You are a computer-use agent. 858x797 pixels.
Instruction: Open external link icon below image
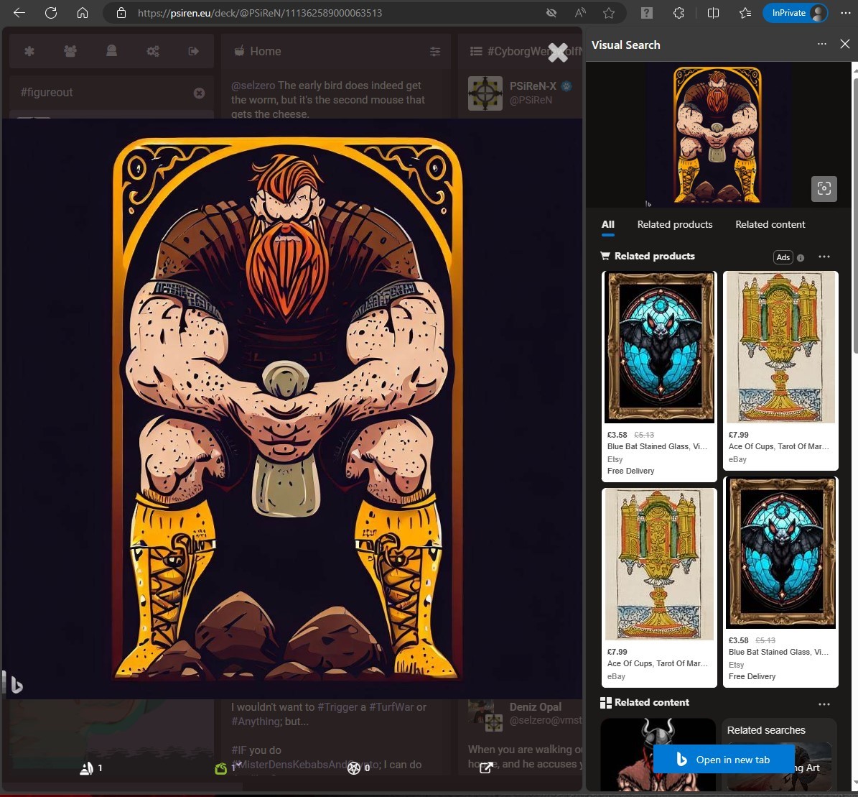tap(486, 768)
